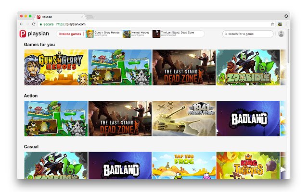308x192 pixels.
Task: Click the page vertical scrollbar
Action: click(288, 46)
